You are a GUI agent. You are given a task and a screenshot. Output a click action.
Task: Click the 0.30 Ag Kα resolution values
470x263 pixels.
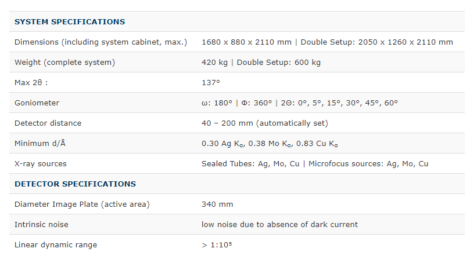pyautogui.click(x=270, y=144)
